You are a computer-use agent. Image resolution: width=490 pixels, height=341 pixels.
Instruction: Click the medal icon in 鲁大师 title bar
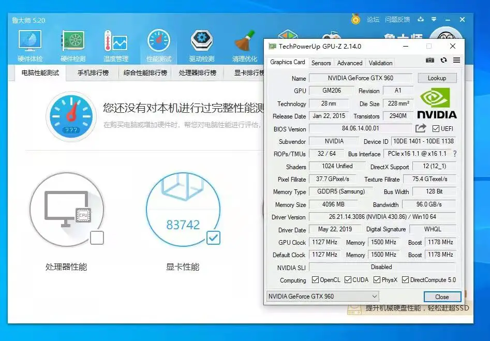(x=355, y=19)
